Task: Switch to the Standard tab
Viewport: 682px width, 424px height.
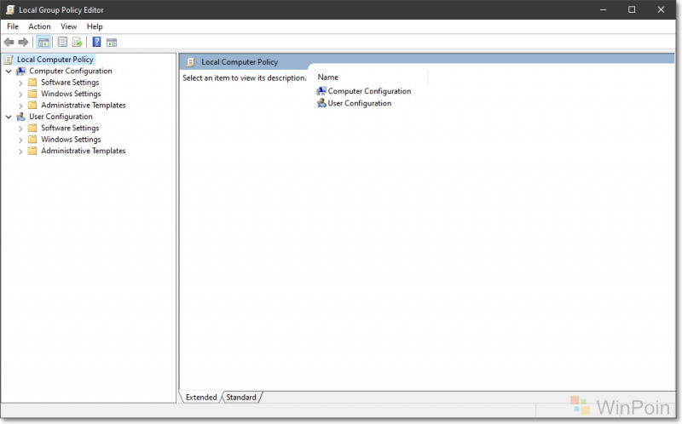Action: coord(241,397)
